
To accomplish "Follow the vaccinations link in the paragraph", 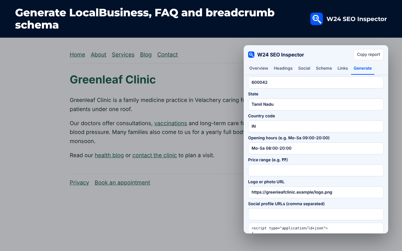I will click(x=171, y=123).
